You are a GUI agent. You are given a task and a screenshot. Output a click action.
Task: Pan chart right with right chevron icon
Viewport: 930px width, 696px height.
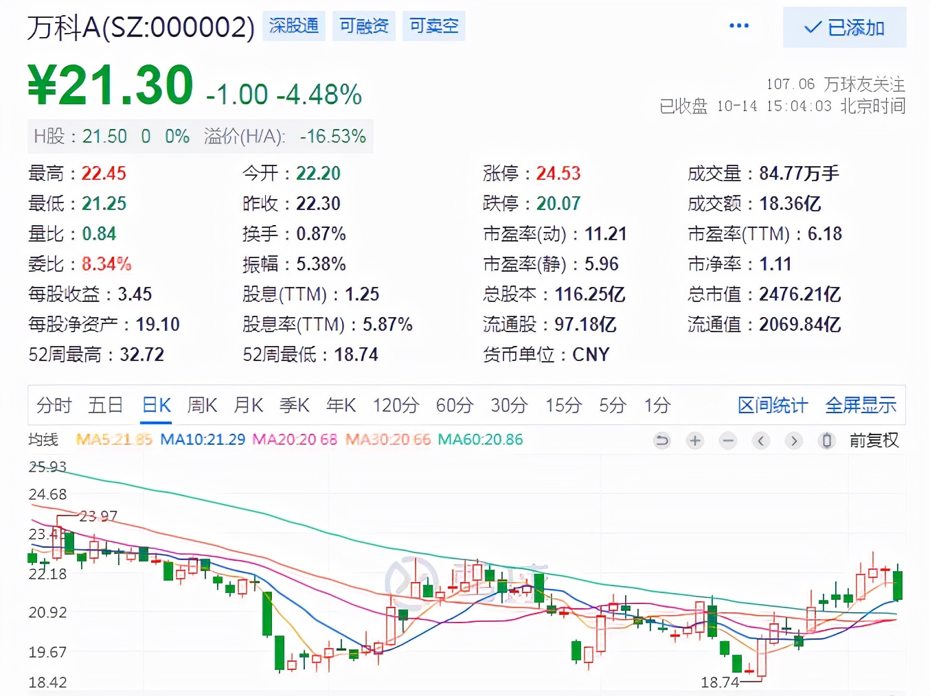click(x=793, y=441)
